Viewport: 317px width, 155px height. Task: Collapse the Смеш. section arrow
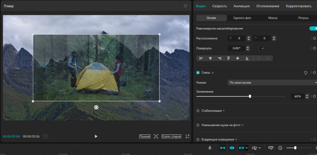213,72
